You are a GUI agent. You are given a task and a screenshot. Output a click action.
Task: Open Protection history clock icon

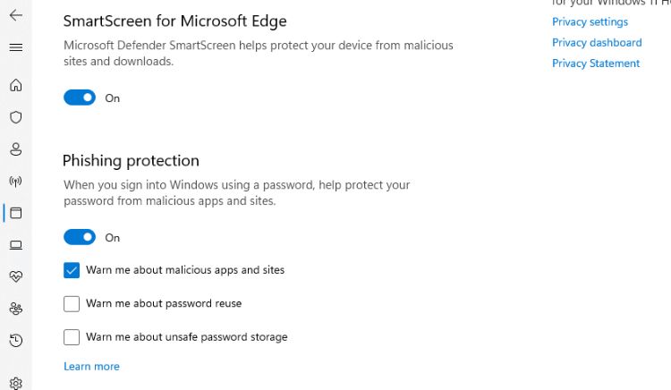coord(15,340)
